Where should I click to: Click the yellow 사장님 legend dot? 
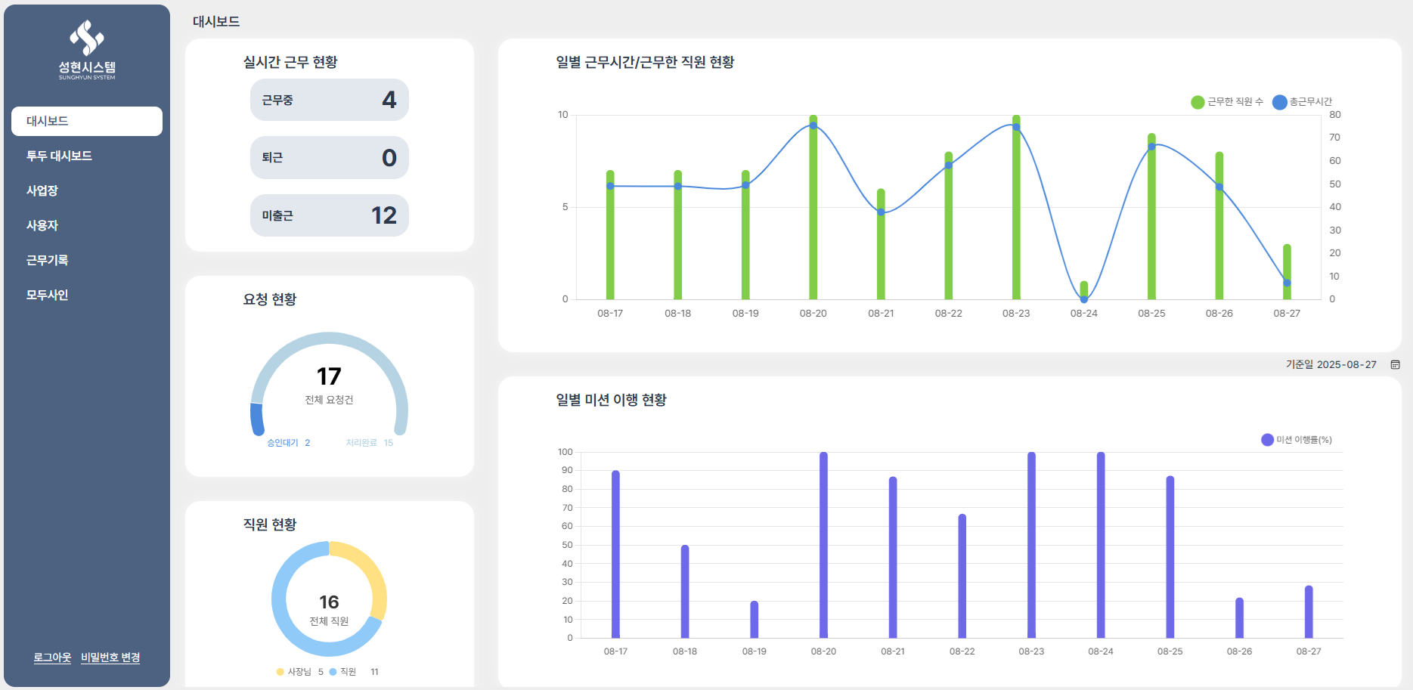(x=280, y=672)
